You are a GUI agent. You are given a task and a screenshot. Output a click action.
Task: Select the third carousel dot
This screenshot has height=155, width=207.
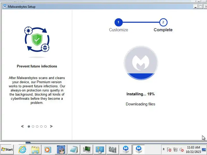(37, 126)
